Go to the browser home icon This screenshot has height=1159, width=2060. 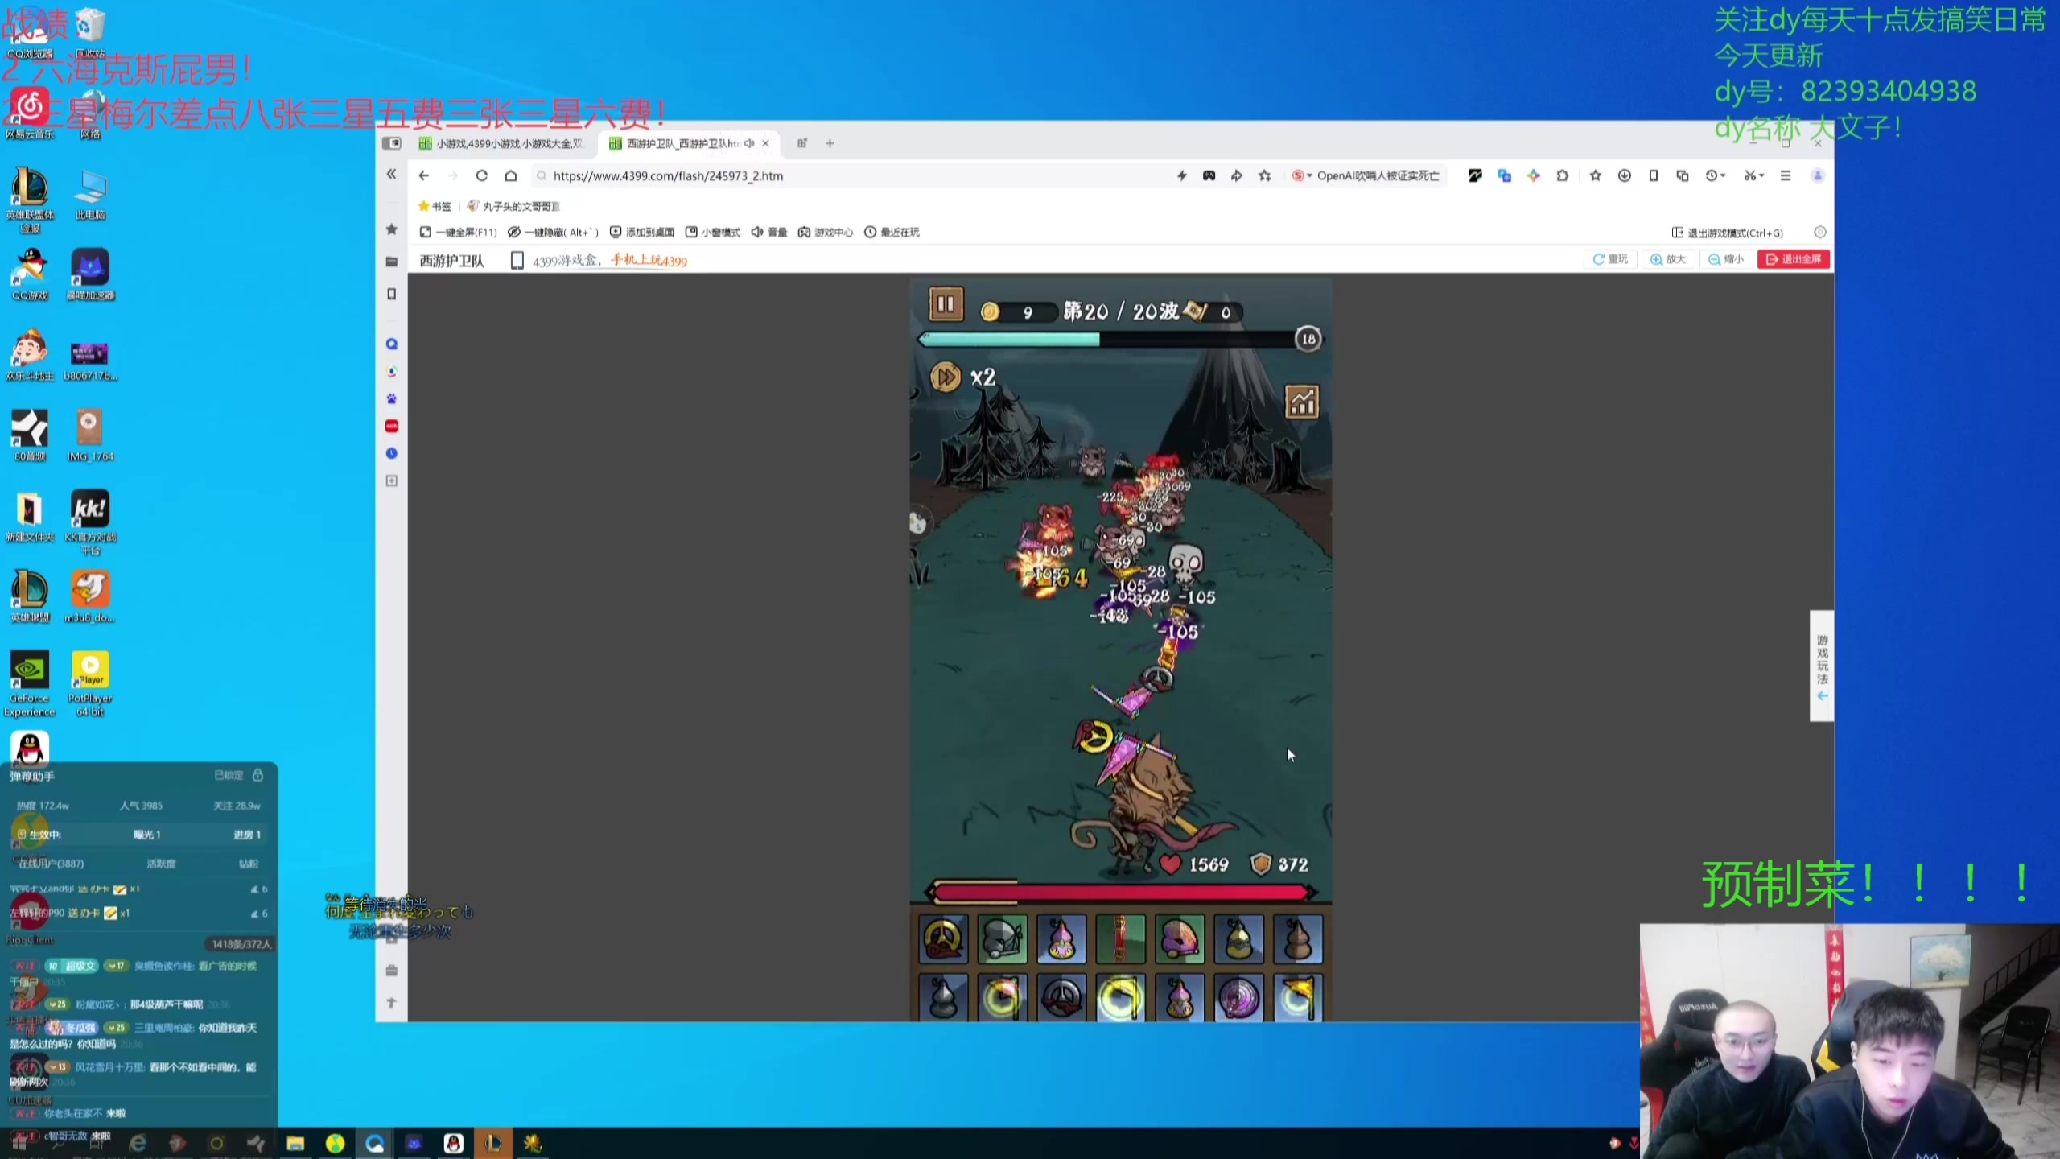tap(510, 175)
